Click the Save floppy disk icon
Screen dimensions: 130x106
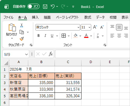tap(45, 7)
